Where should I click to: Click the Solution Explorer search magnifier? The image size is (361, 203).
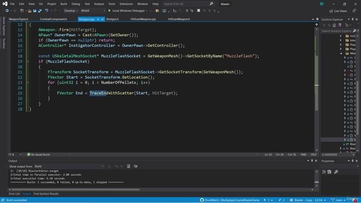click(354, 30)
